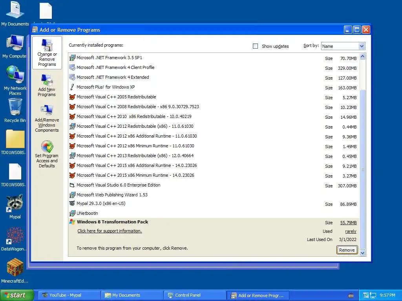Click the Visual Studio 6.0 Enterprise icon
402x301 pixels.
click(x=72, y=185)
